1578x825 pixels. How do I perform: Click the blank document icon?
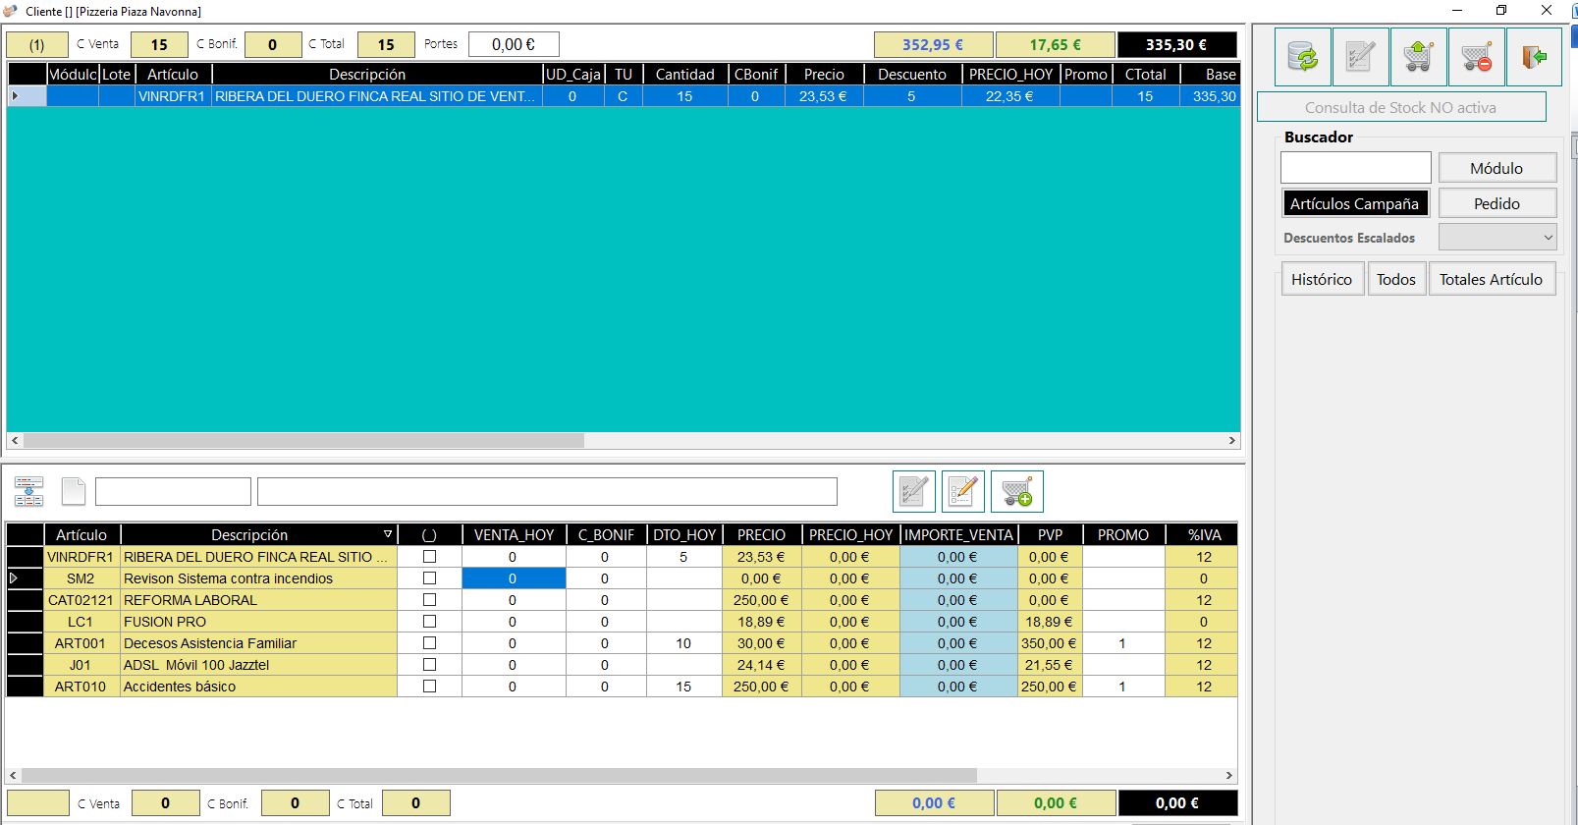click(x=74, y=491)
